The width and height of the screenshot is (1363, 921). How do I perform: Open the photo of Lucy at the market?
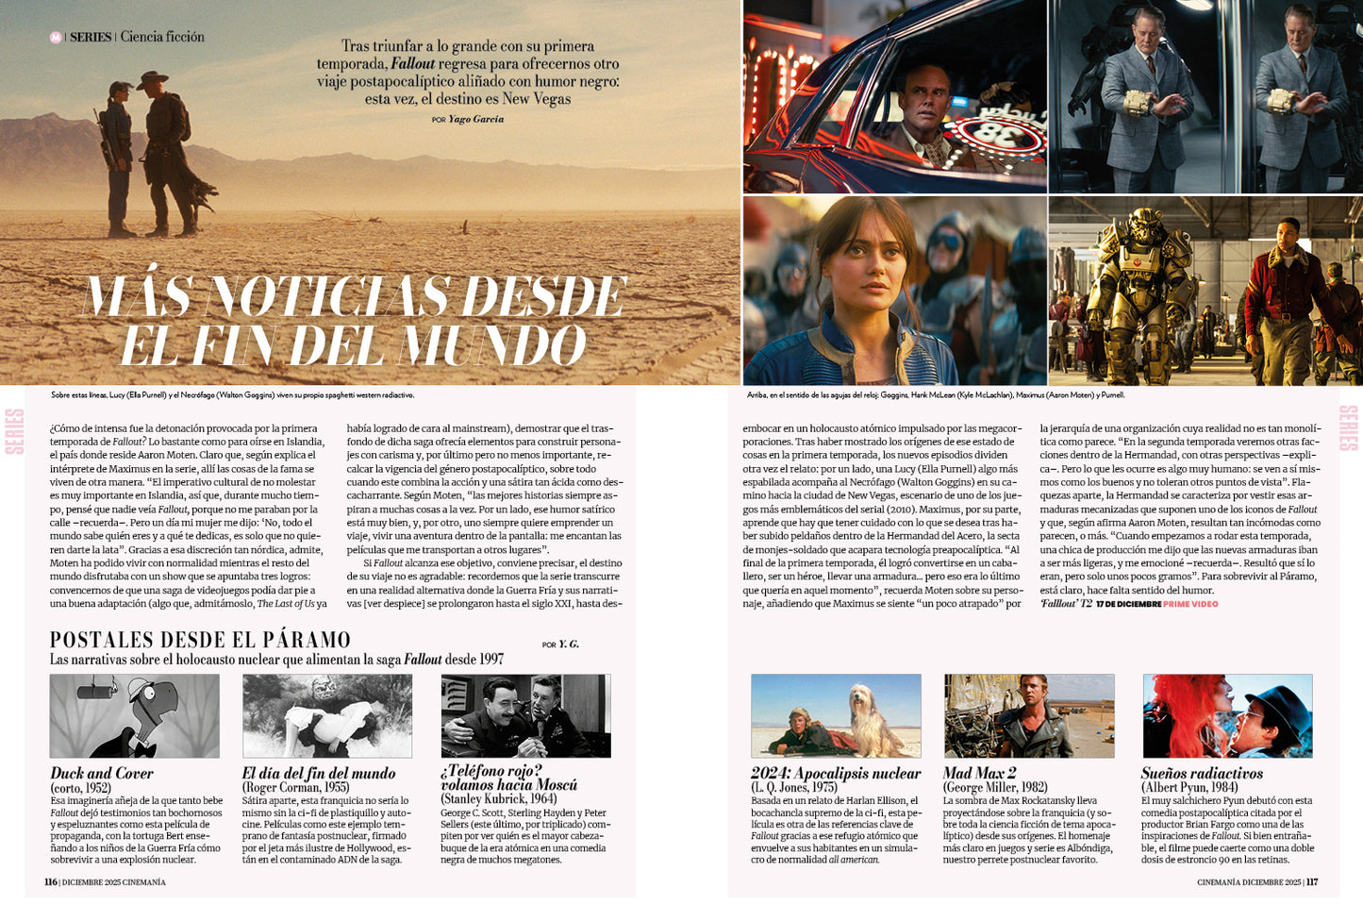pyautogui.click(x=894, y=290)
